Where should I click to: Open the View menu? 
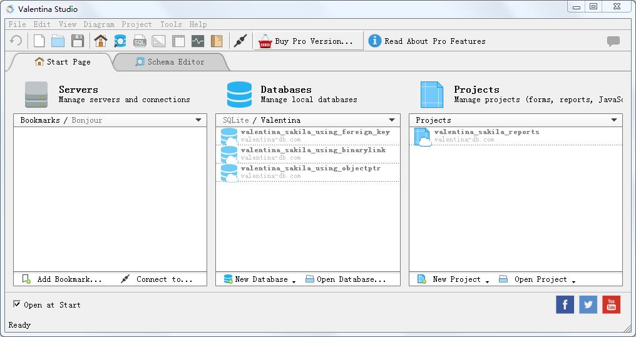pos(68,24)
